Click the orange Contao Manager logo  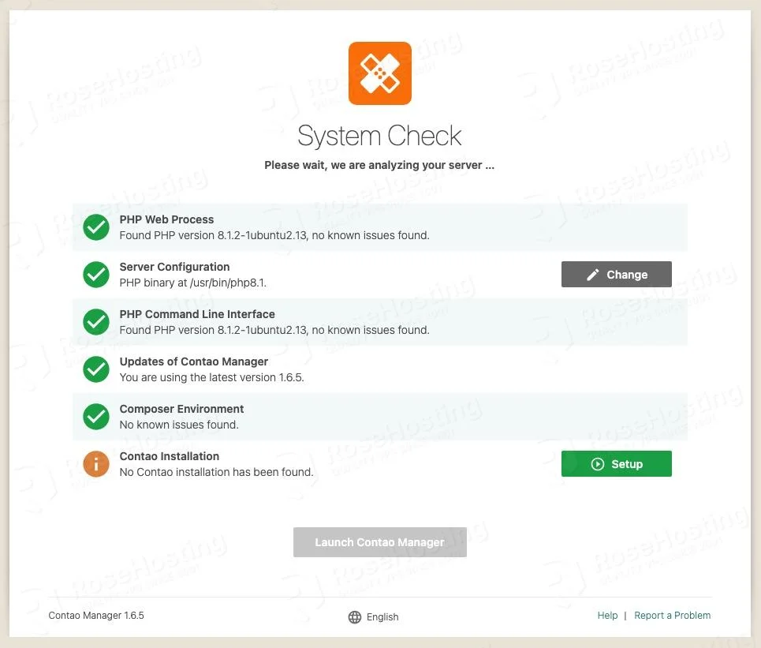tap(379, 73)
